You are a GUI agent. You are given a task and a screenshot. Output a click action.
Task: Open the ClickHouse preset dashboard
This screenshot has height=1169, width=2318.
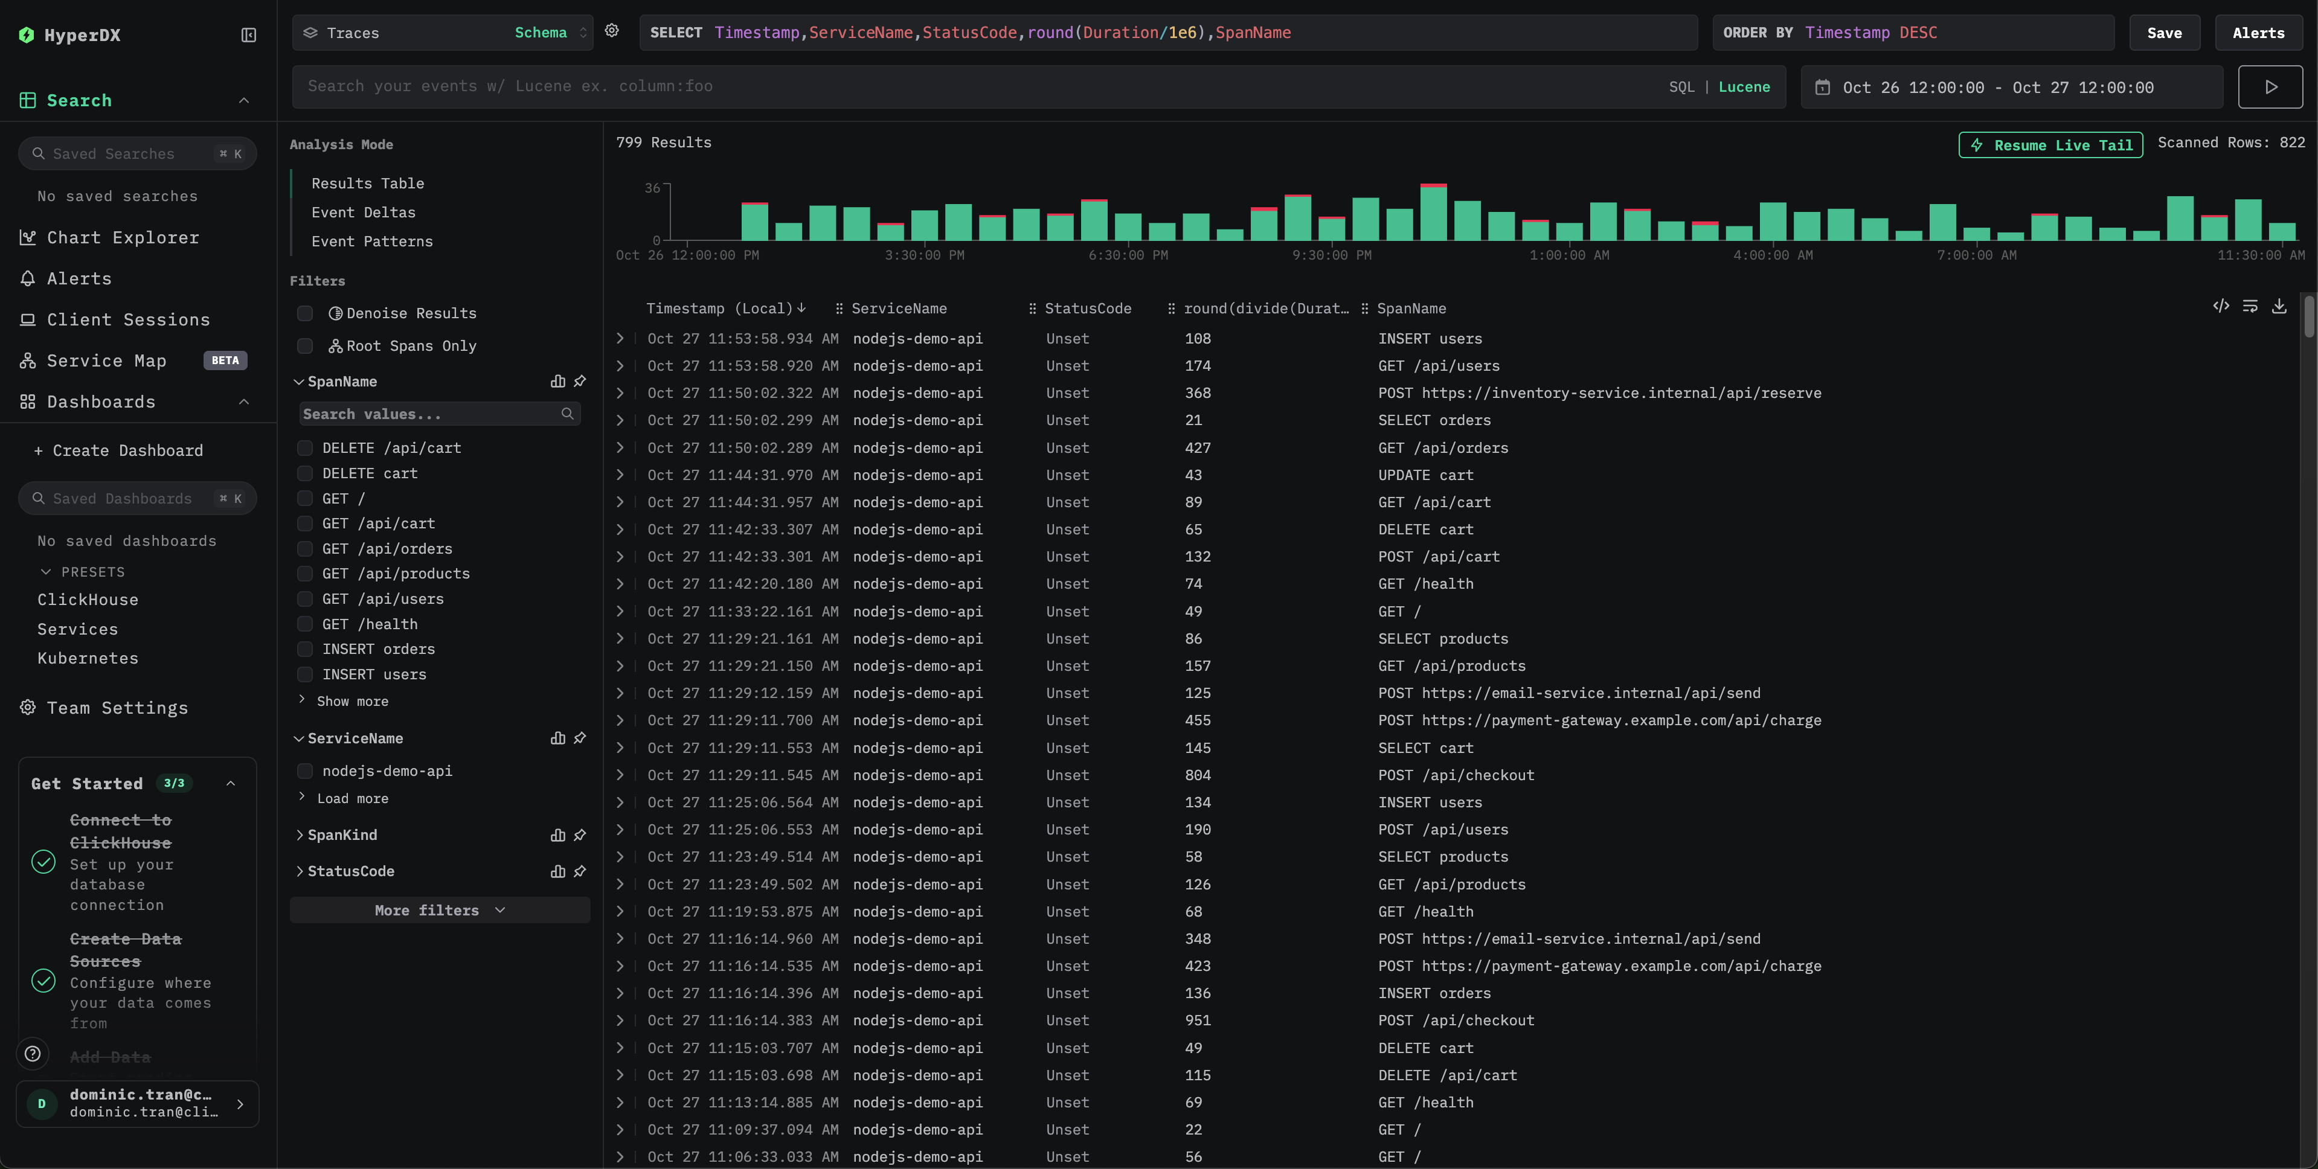coord(88,598)
